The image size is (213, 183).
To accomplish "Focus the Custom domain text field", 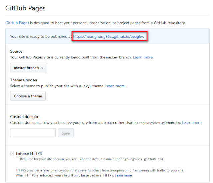I will [x=33, y=133].
